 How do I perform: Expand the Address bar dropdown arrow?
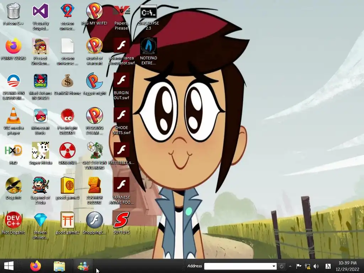click(x=274, y=266)
